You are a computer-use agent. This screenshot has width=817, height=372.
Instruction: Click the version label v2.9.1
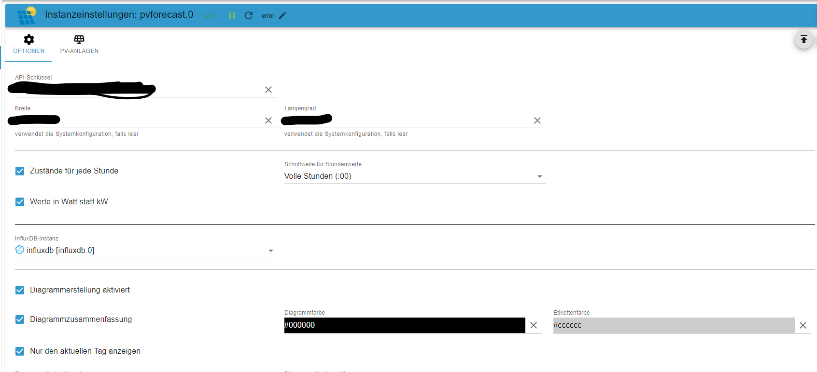click(x=211, y=16)
